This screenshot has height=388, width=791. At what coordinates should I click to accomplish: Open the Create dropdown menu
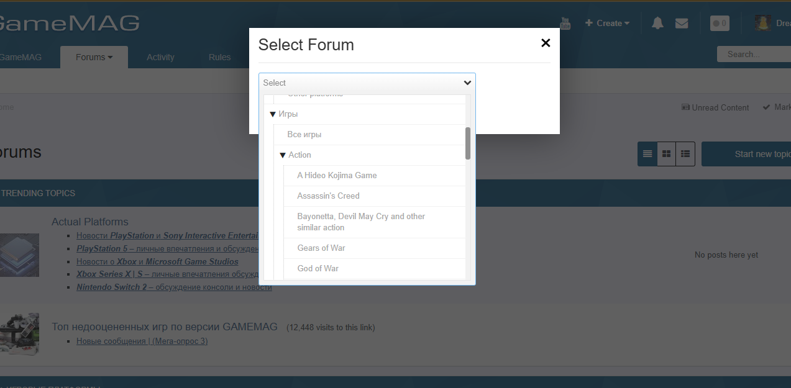(607, 23)
